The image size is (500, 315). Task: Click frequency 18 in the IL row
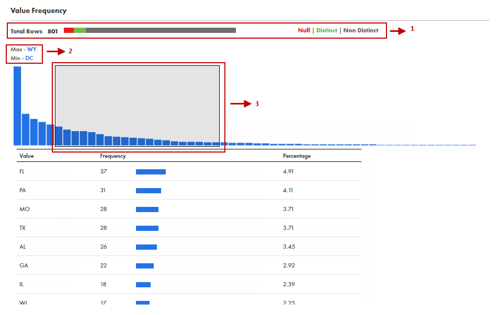104,284
